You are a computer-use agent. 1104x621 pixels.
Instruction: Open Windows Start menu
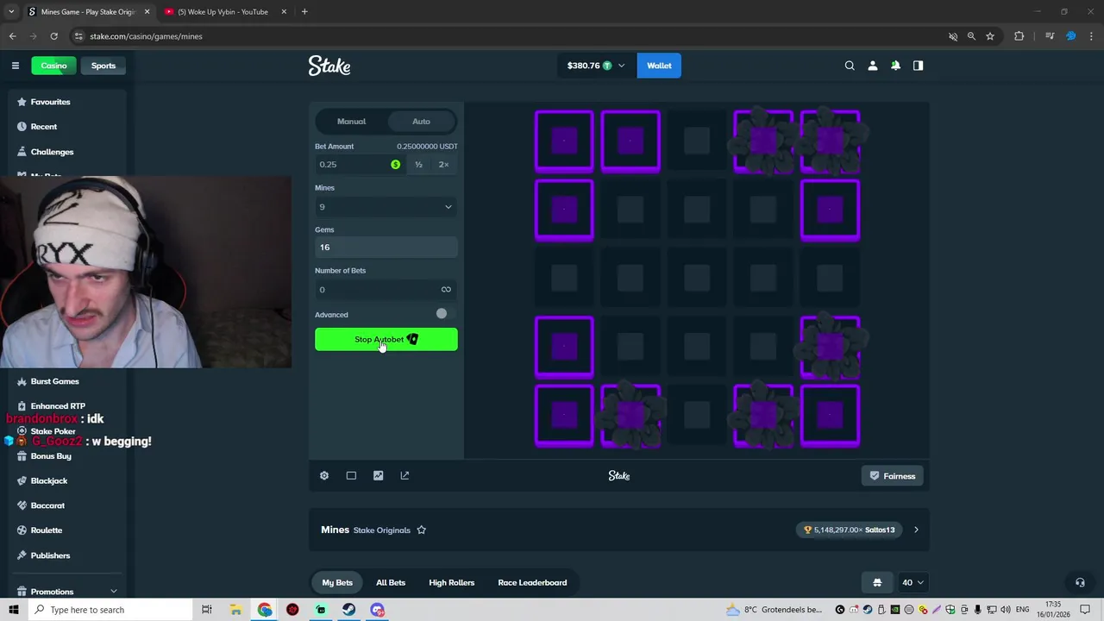[14, 610]
